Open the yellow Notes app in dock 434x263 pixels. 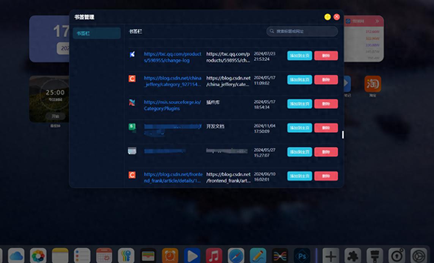(60, 255)
